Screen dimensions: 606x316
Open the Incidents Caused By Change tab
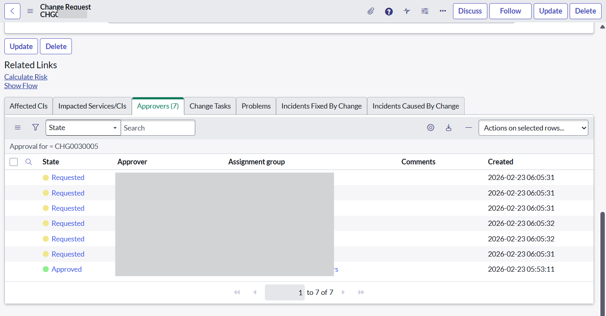416,106
